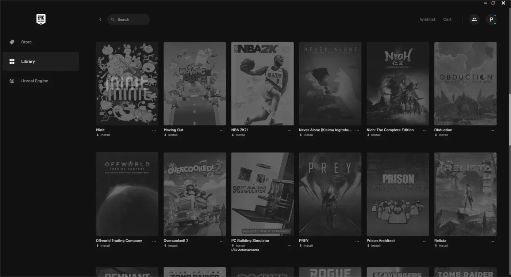Install NBA 2K21
This screenshot has width=511, height=277.
(x=238, y=135)
